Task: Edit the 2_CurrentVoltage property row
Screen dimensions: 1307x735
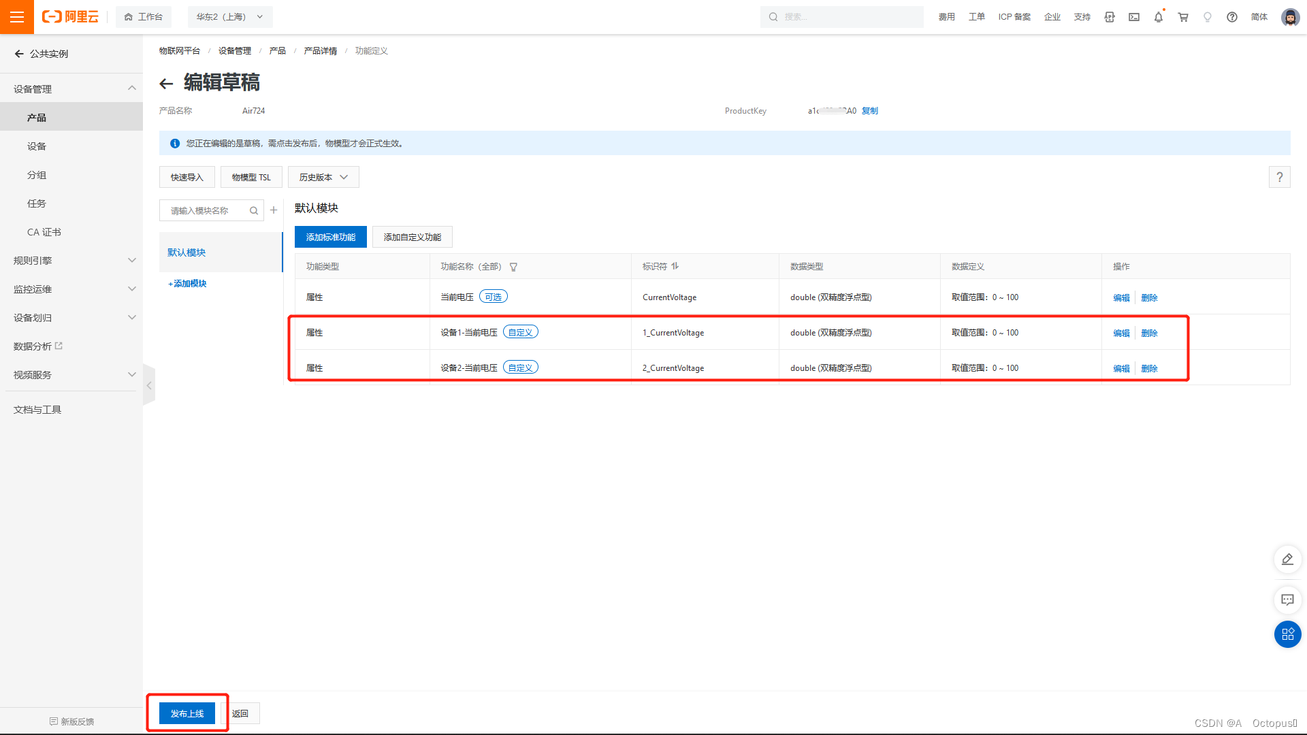Action: (1121, 368)
